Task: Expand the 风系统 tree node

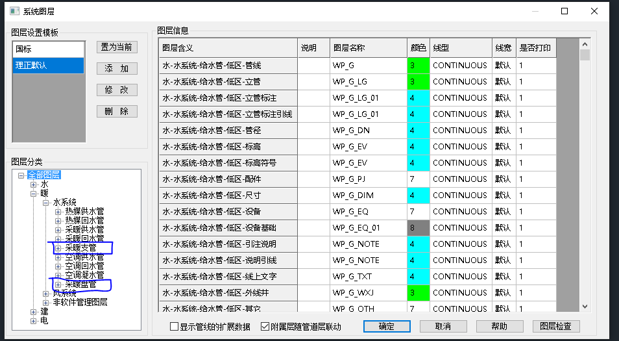Action: point(46,294)
